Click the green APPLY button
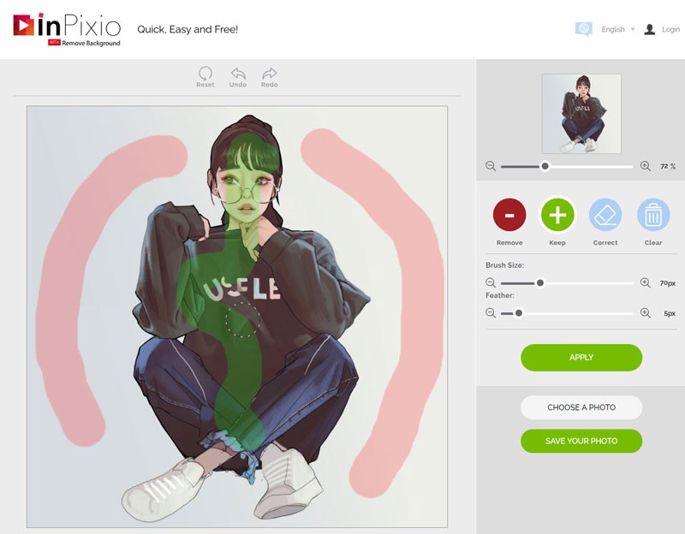Screen dimensions: 685x534 [581, 358]
